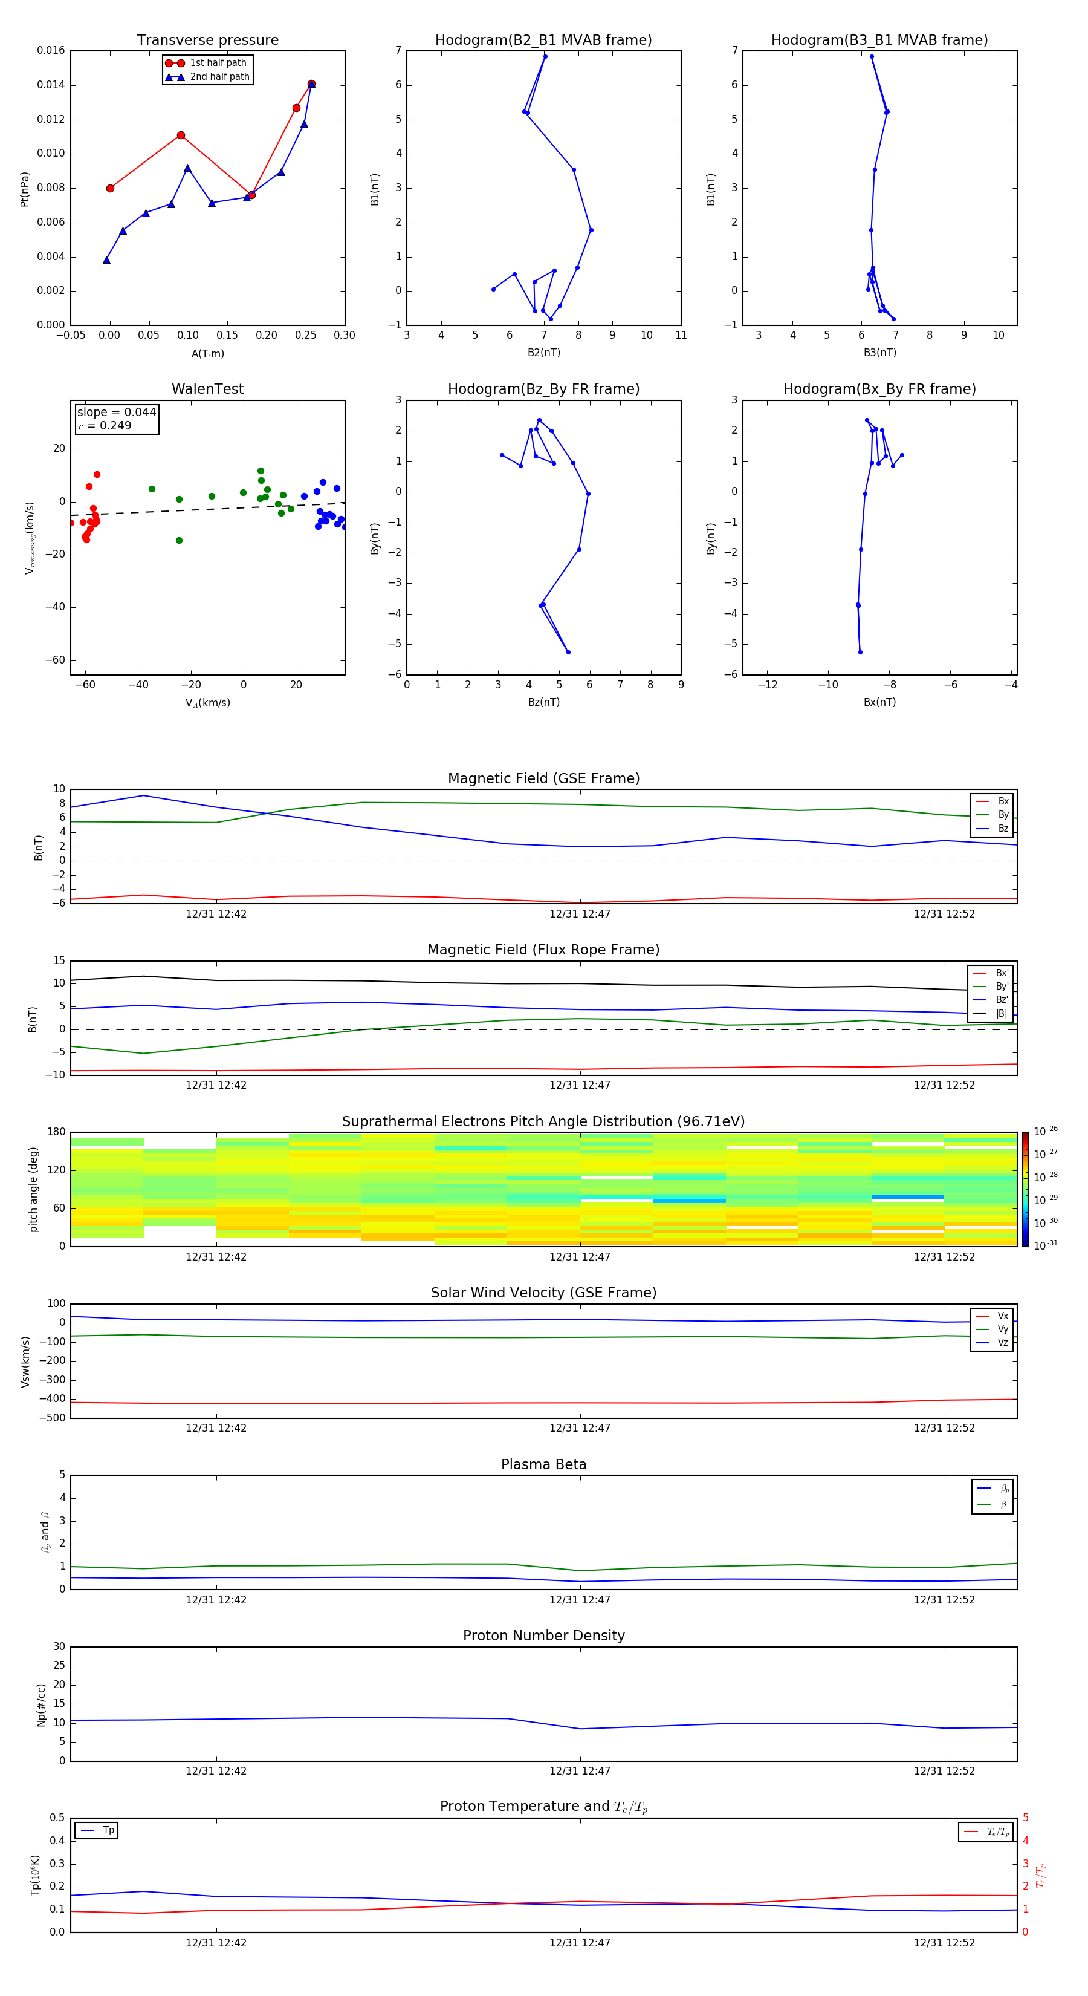Click the 'Transverse pressure' plot title
Viewport: 1088px width, 1996px height.
pyautogui.click(x=207, y=41)
